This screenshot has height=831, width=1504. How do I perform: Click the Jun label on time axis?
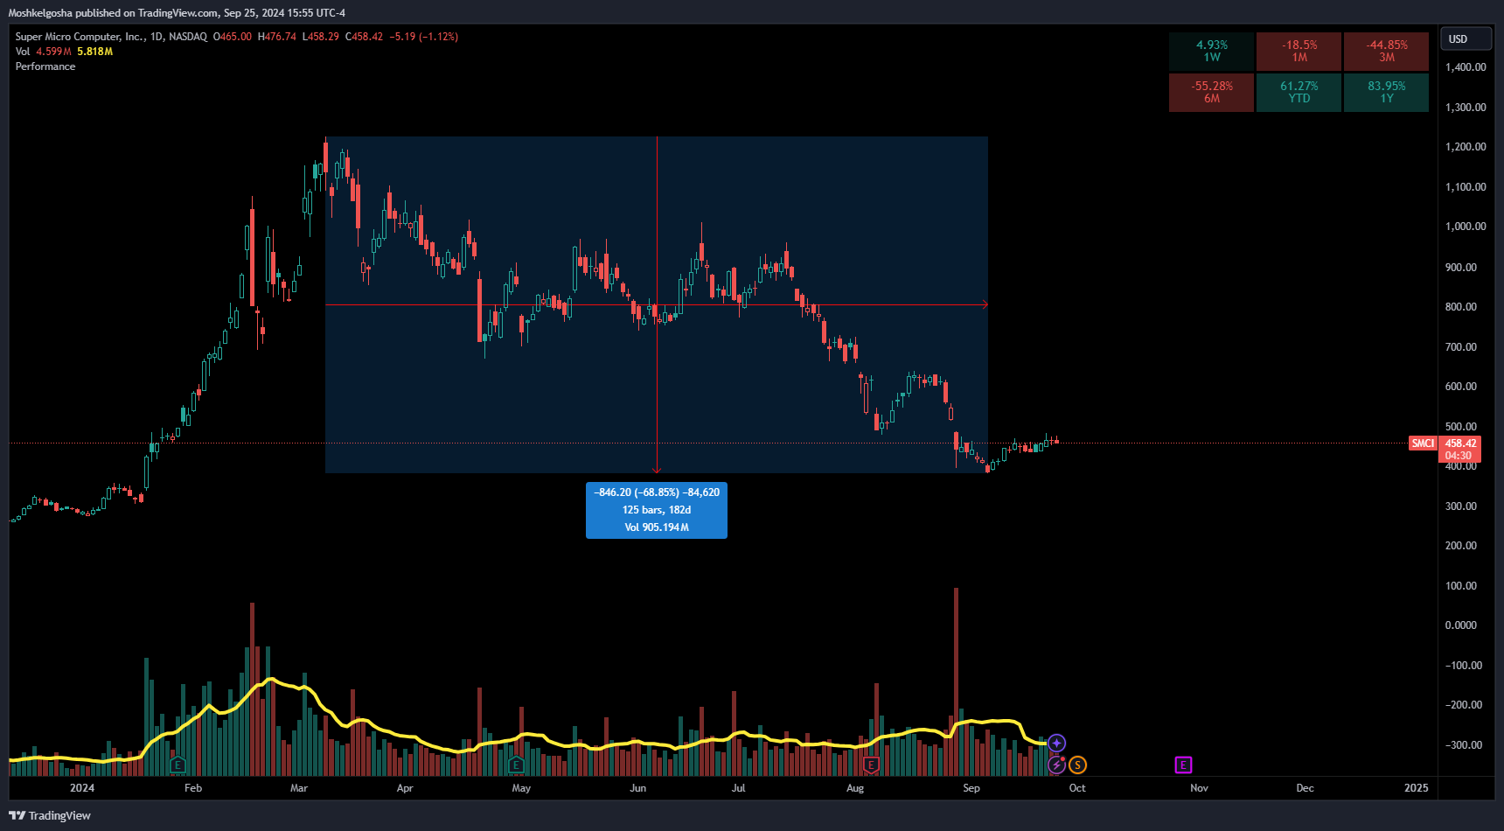[638, 788]
